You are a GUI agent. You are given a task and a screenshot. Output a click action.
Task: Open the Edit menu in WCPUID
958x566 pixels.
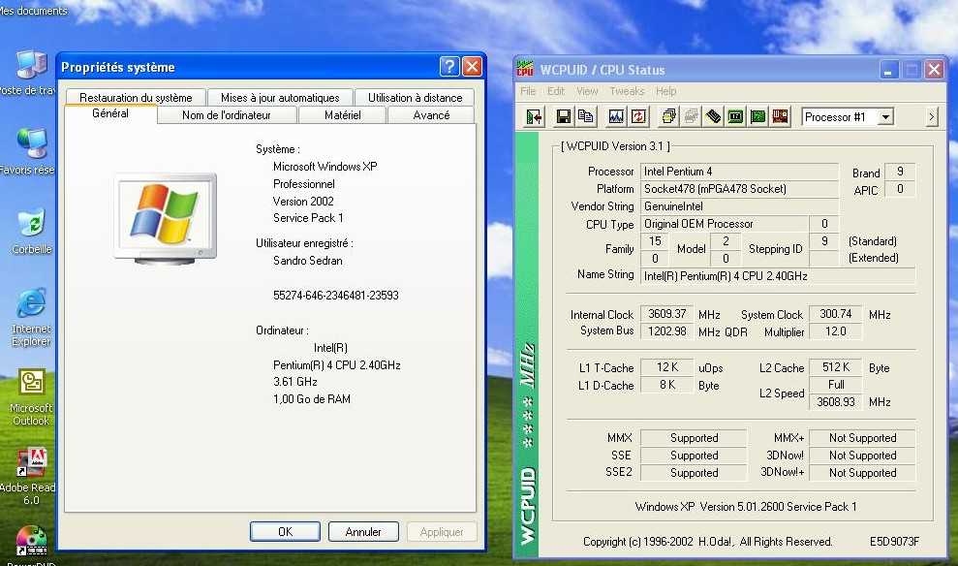555,91
